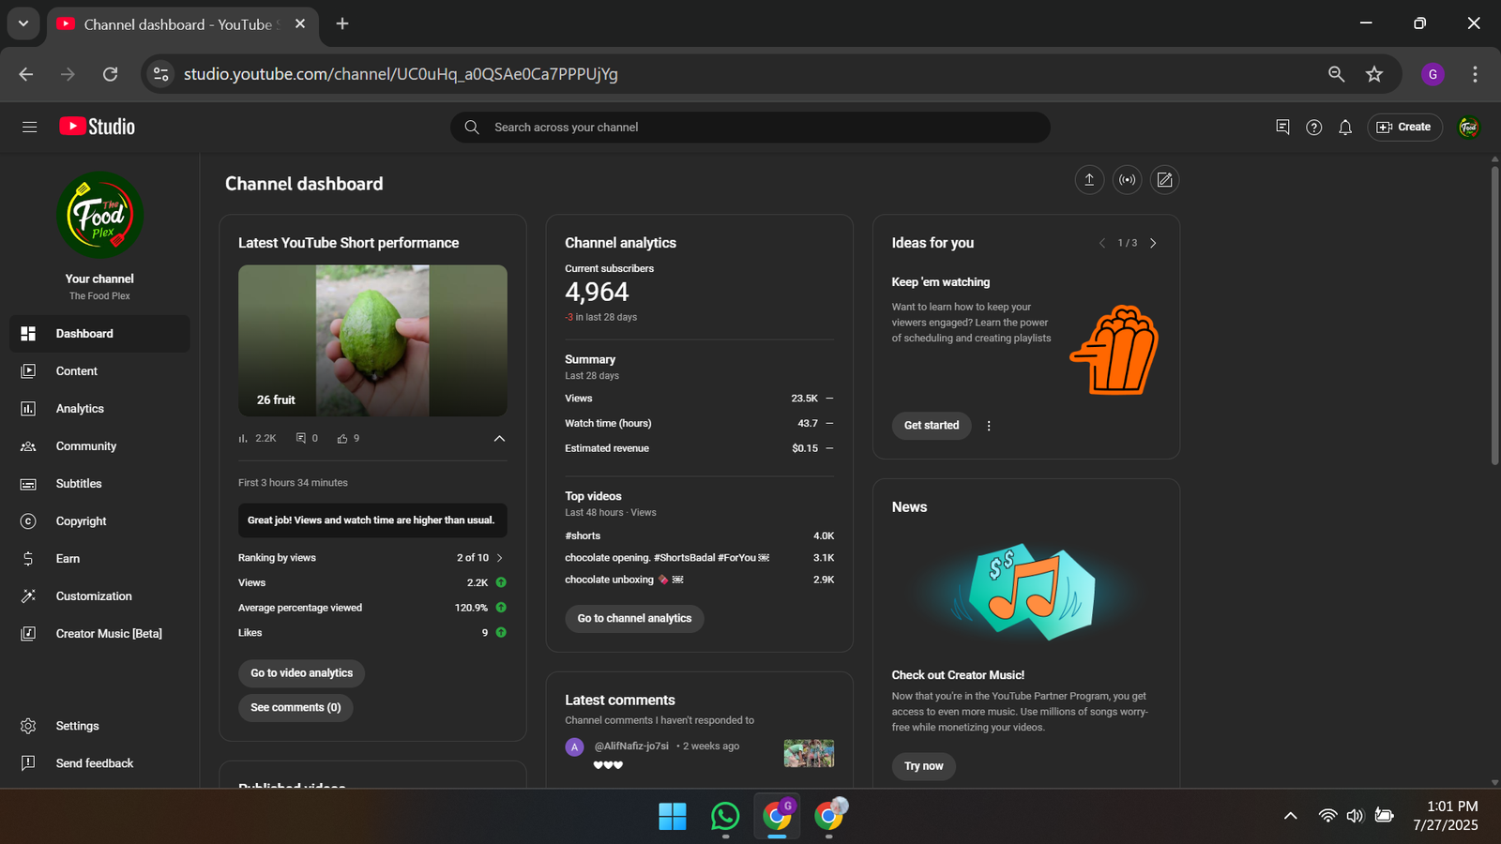Open the hamburger navigation menu
This screenshot has height=844, width=1501.
click(29, 127)
